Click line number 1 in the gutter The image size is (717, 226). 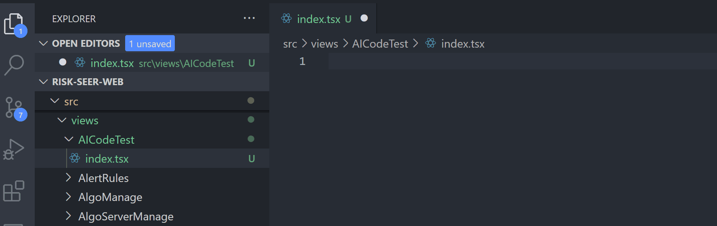pyautogui.click(x=302, y=61)
